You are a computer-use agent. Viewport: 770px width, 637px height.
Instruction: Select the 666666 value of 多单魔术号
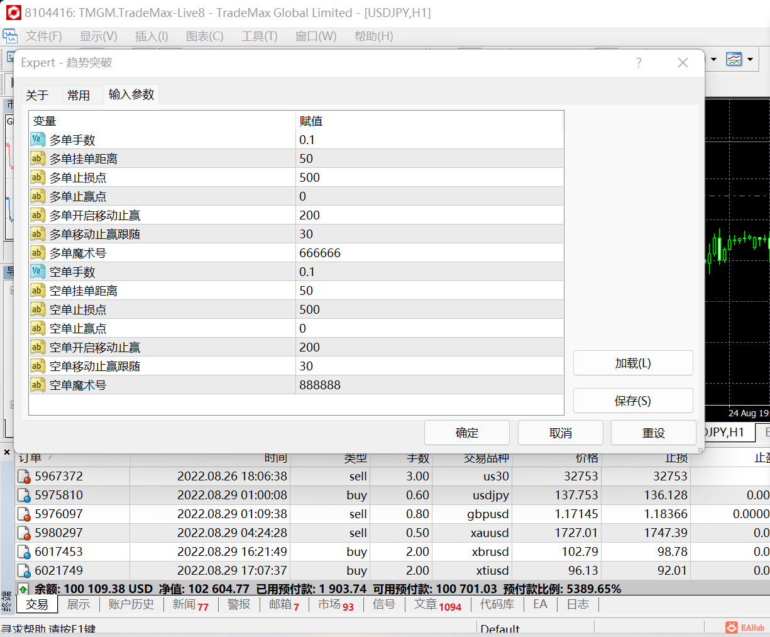click(x=320, y=253)
